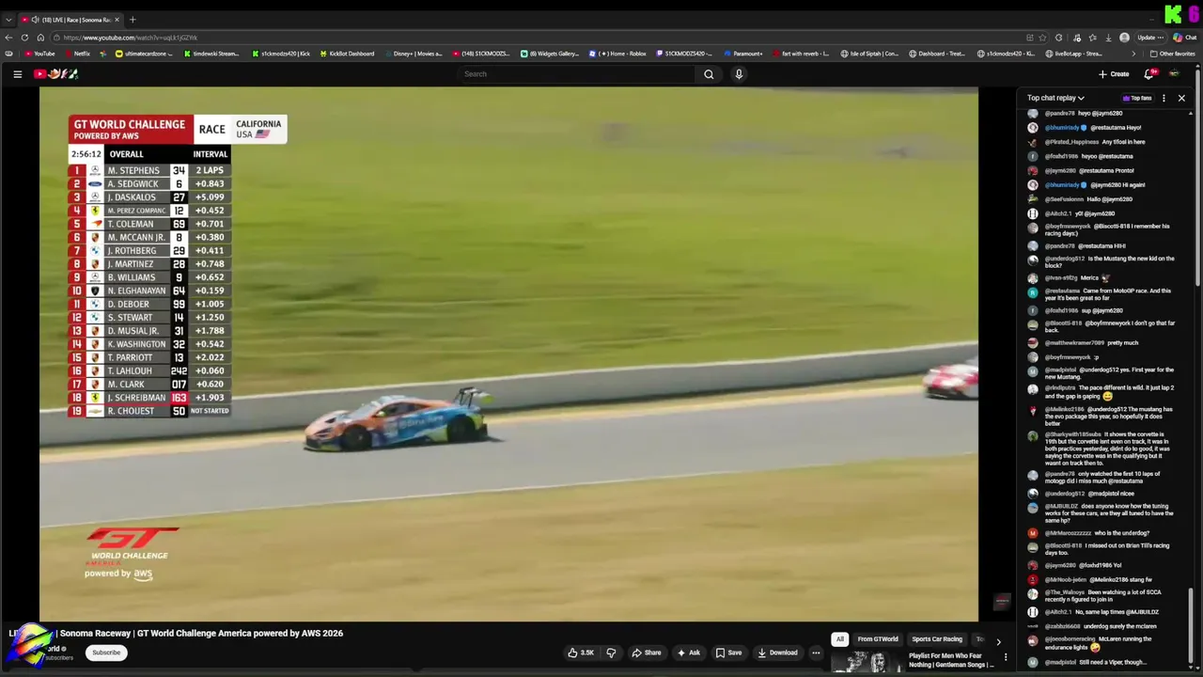Focus the YouTube search field
Viewport: 1203px width, 677px height.
click(578, 74)
